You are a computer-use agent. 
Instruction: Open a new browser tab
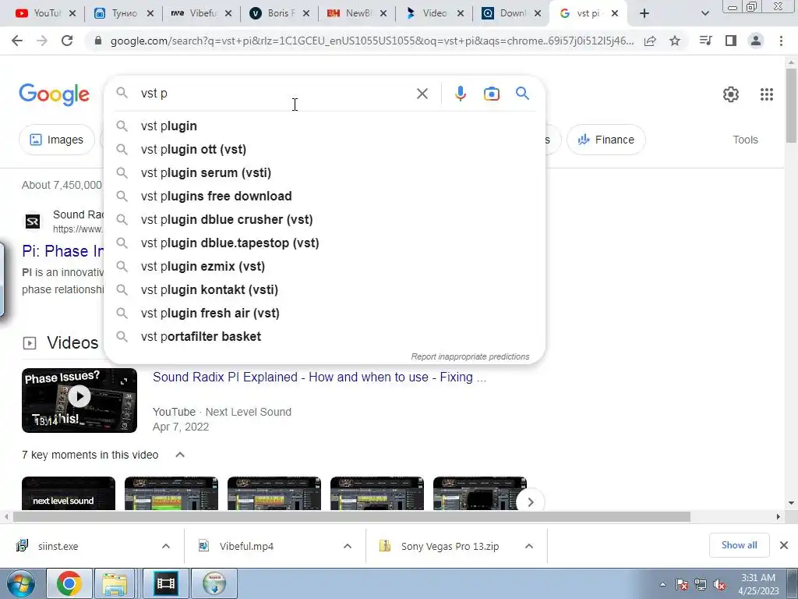(x=644, y=13)
